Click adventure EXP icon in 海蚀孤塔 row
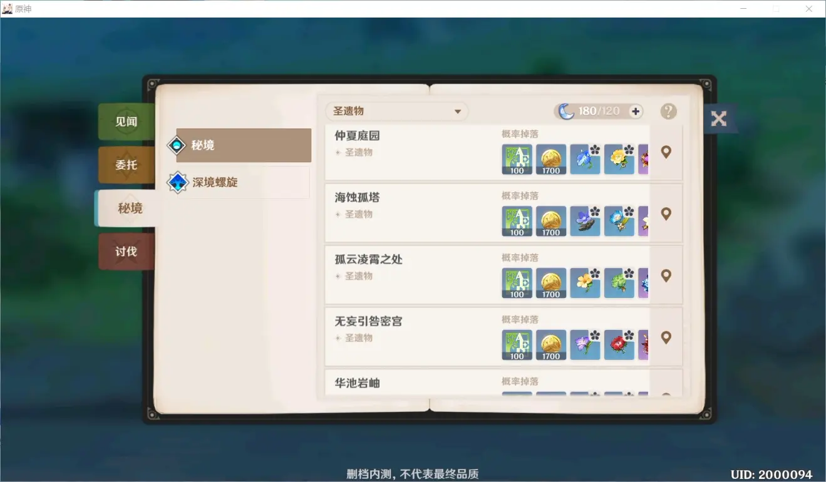 pos(517,222)
